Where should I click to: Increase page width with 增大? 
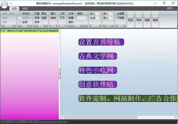(53, 13)
